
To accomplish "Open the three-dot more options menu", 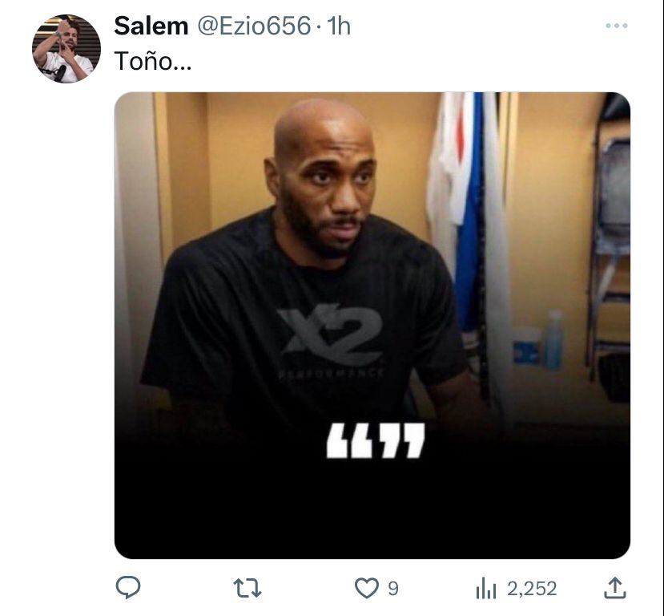I will tap(617, 26).
